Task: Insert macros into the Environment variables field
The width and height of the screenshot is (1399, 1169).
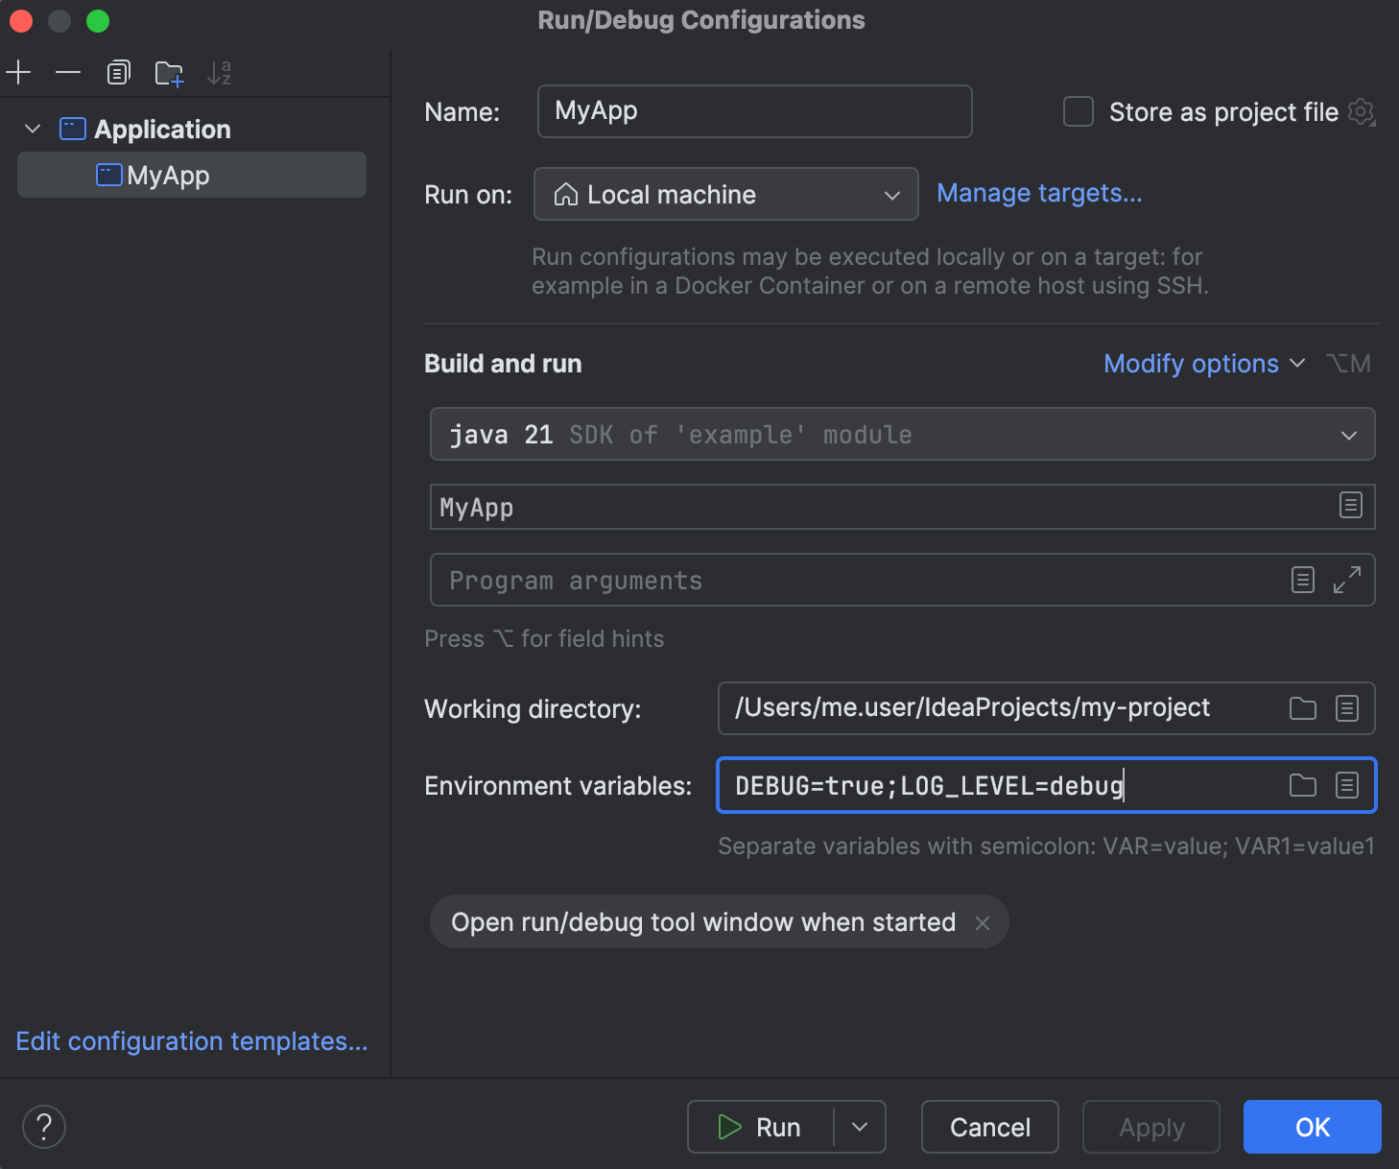Action: pos(1347,785)
